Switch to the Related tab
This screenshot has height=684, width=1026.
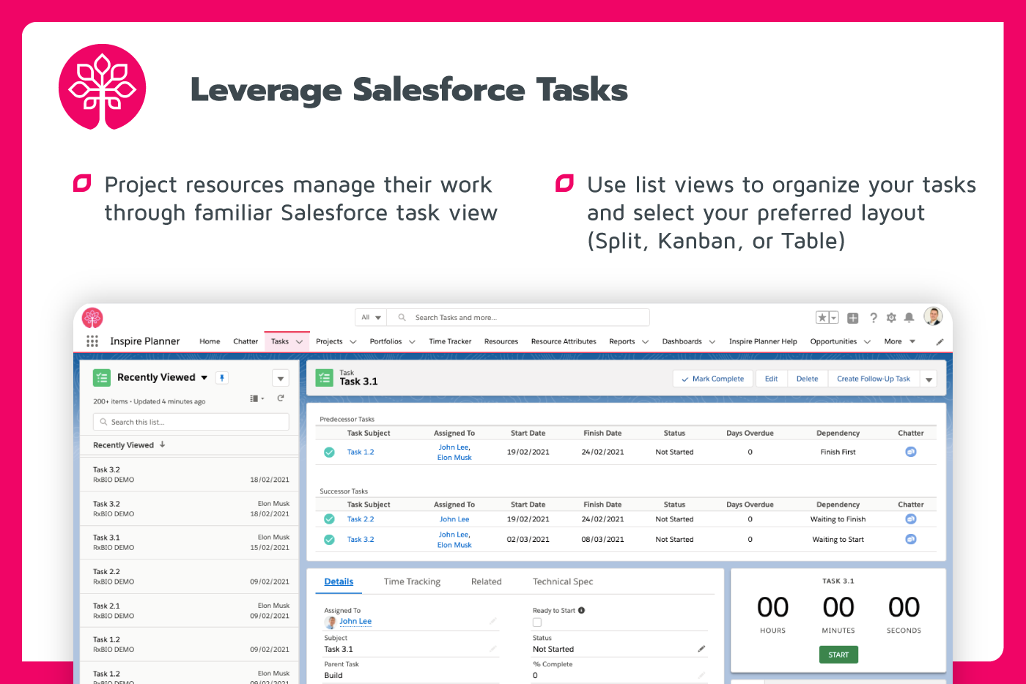[x=487, y=581]
